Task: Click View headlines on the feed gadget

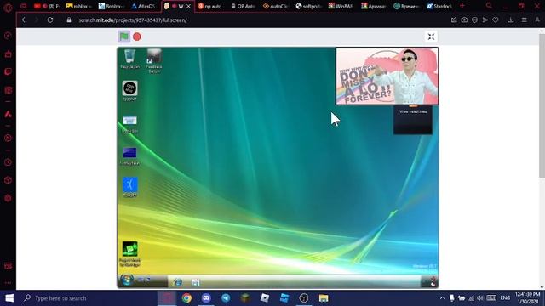Action: (413, 111)
